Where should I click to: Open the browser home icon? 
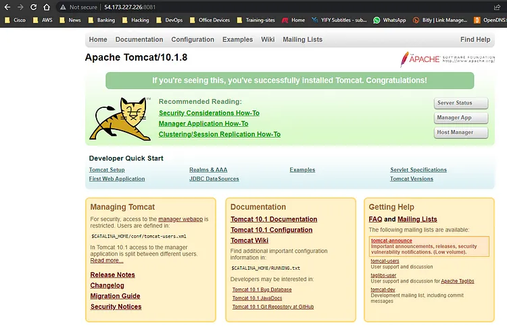(47, 7)
